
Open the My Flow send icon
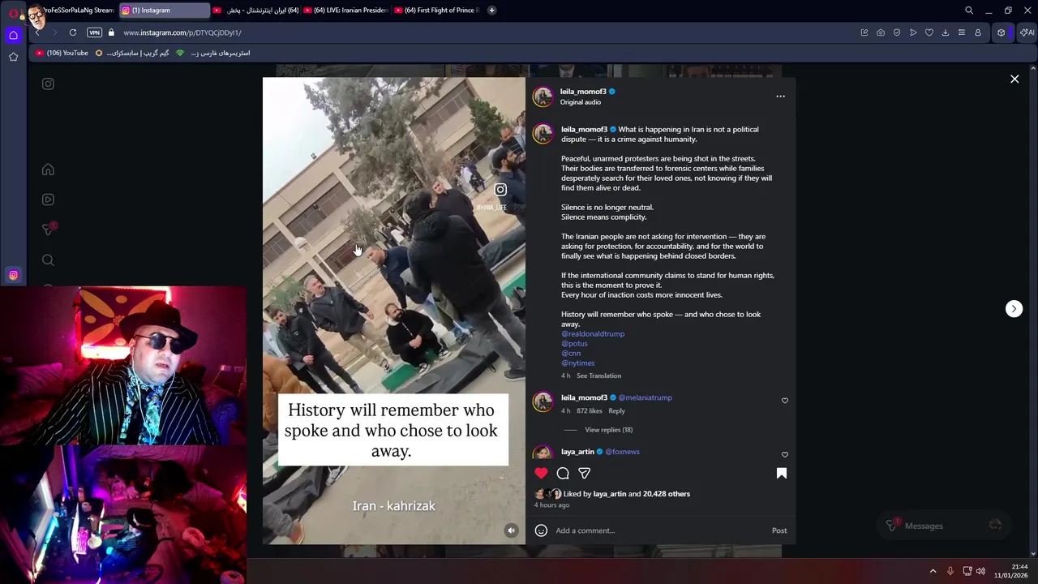[913, 32]
